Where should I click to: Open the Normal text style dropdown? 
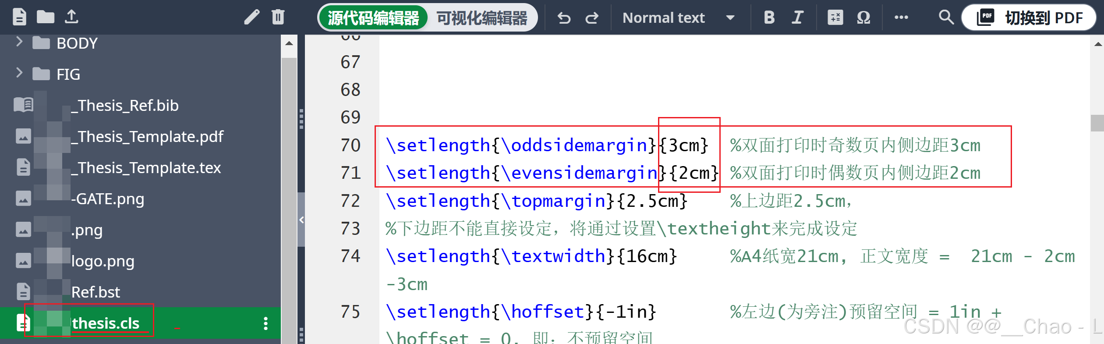(678, 18)
